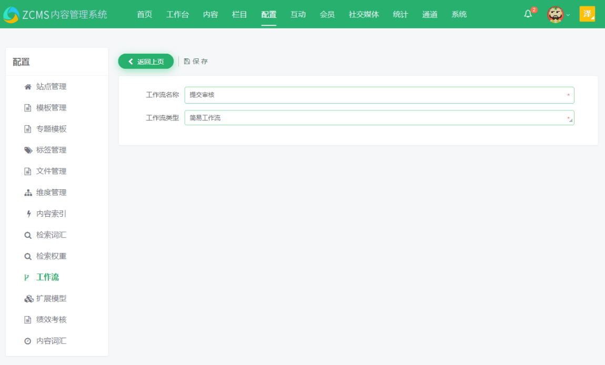
Task: Click the 返回上页 back button
Action: (x=145, y=61)
